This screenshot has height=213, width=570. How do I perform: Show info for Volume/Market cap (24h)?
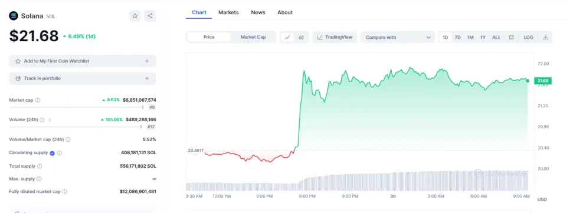click(68, 139)
